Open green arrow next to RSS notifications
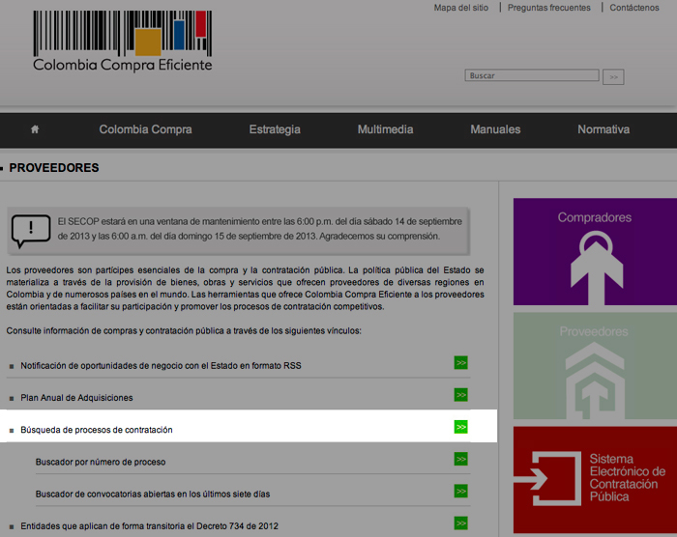This screenshot has width=677, height=537. coord(461,363)
